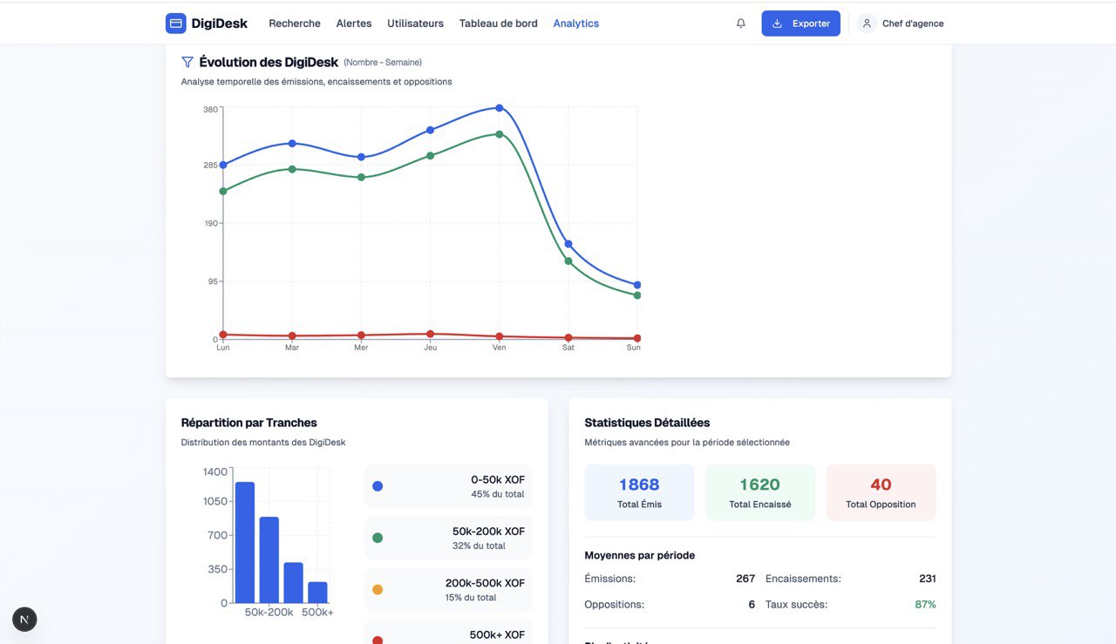The height and width of the screenshot is (644, 1116).
Task: Go to the Alertes page
Action: (x=354, y=24)
